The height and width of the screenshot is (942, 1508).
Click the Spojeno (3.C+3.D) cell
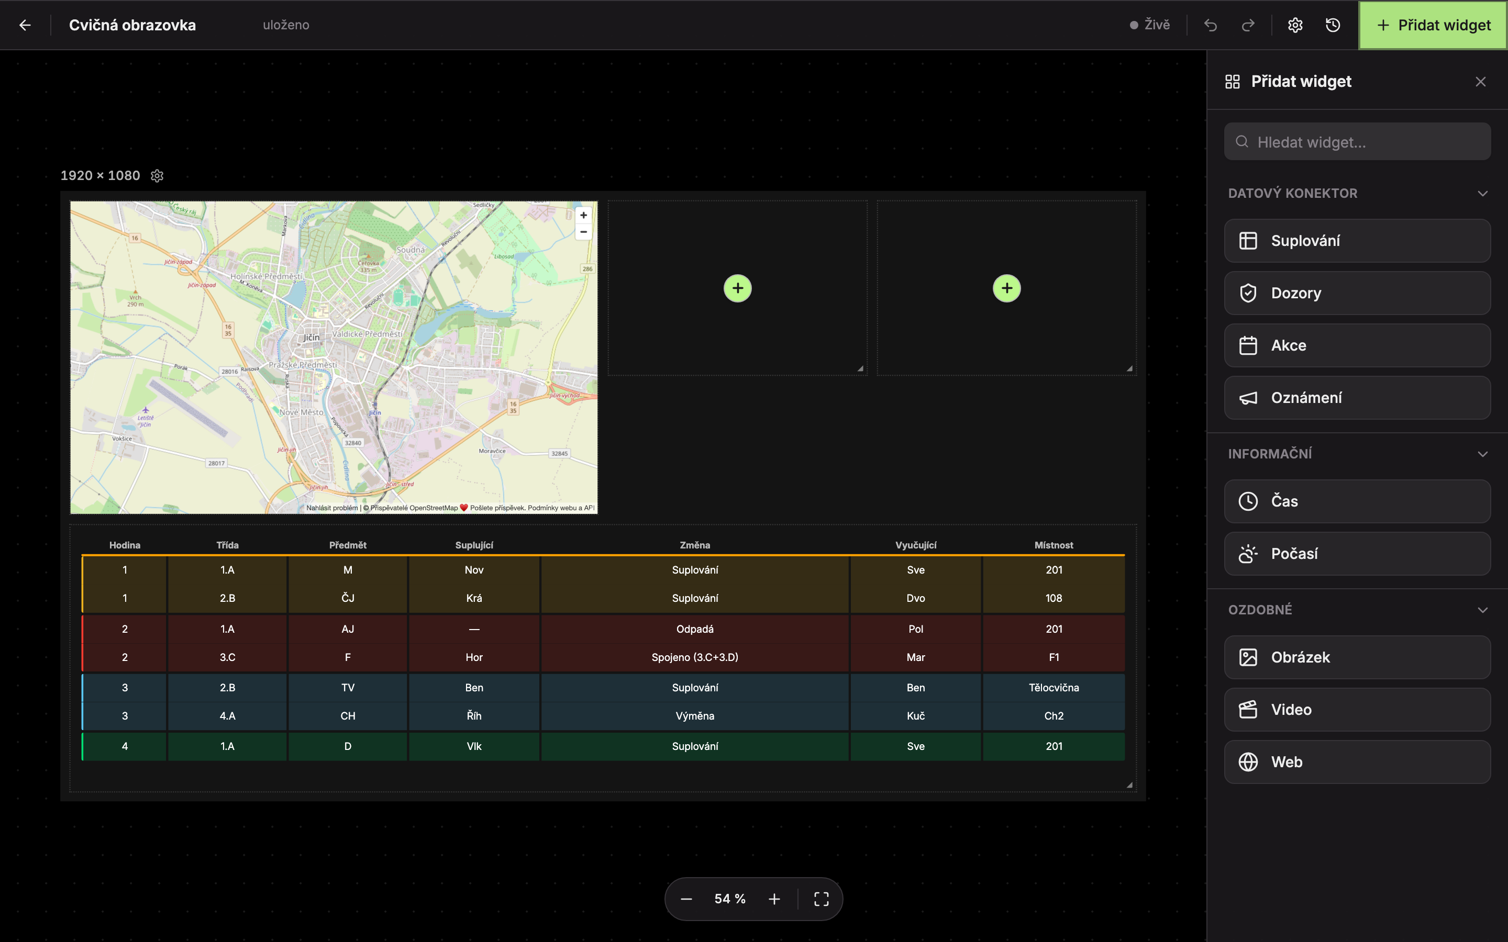[695, 657]
